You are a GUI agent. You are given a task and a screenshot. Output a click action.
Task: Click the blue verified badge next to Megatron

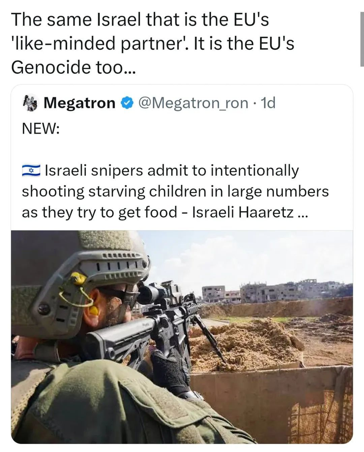(x=127, y=103)
